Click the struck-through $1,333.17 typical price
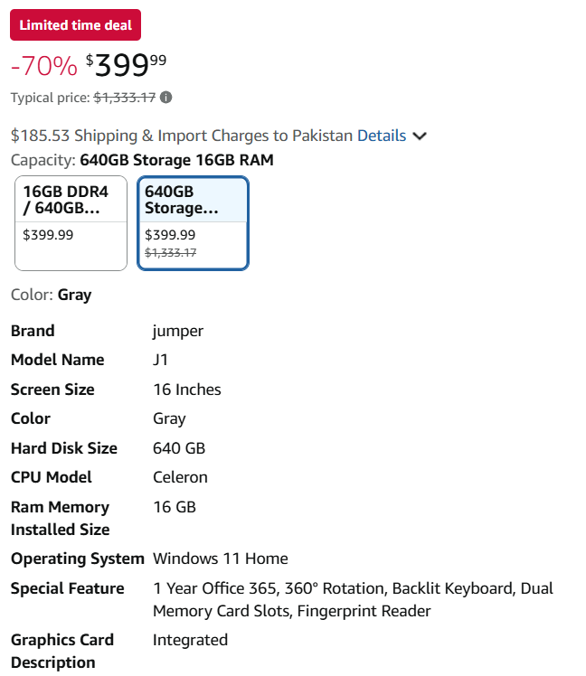Image resolution: width=586 pixels, height=676 pixels. pyautogui.click(x=125, y=98)
